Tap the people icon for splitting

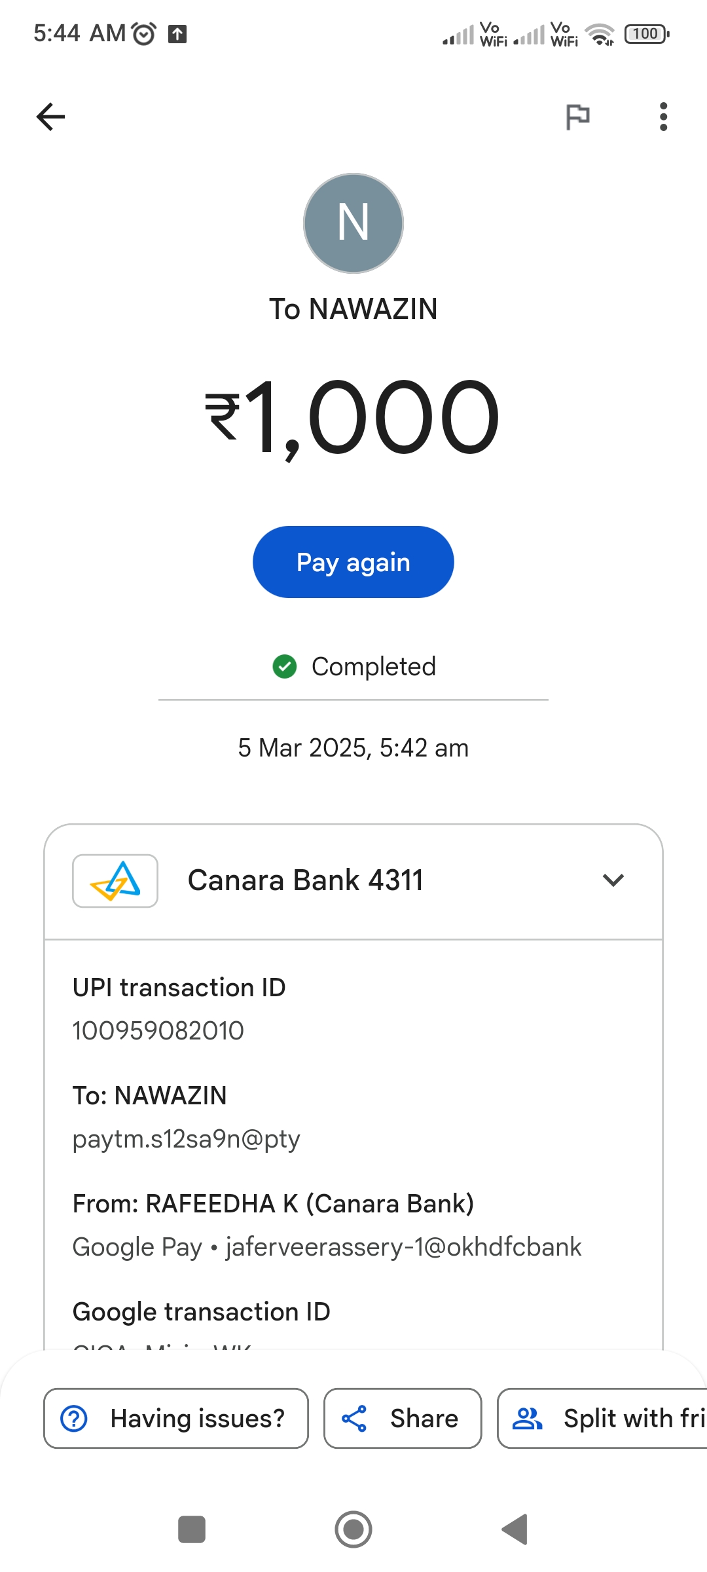[x=527, y=1419]
